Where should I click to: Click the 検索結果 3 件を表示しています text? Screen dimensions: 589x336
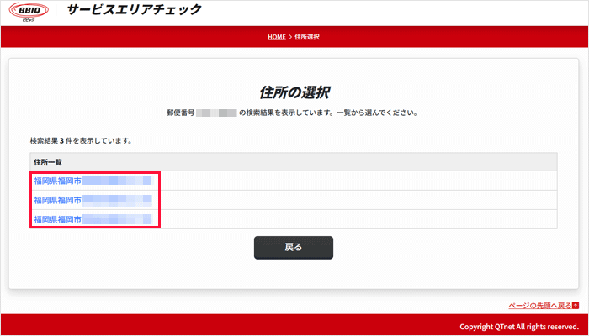point(81,142)
